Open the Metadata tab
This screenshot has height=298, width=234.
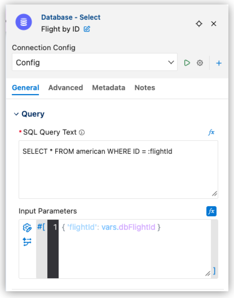(109, 88)
